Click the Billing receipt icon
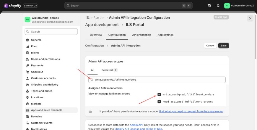The image size is (257, 130). 27,53
